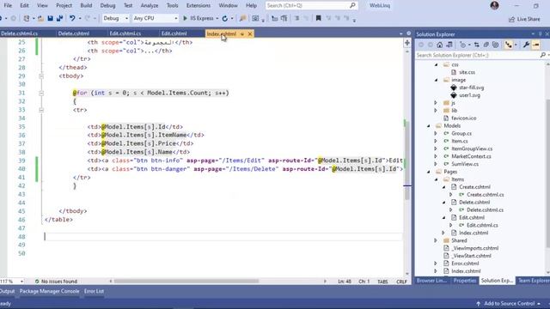The width and height of the screenshot is (550, 309).
Task: Open the Error List tab
Action: [94, 291]
